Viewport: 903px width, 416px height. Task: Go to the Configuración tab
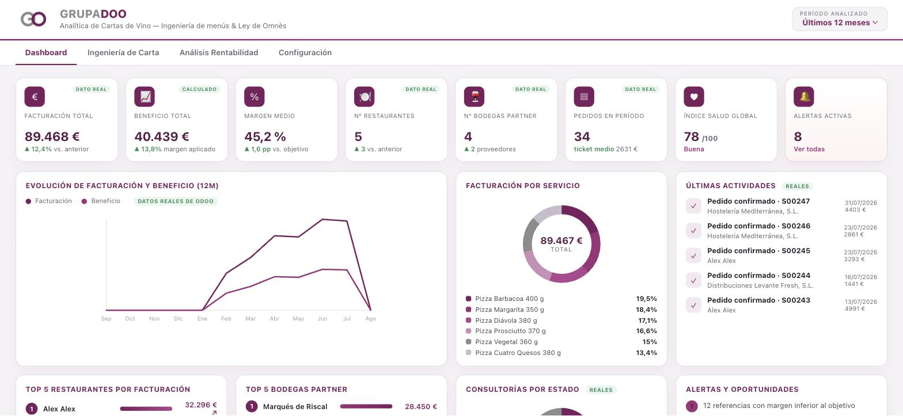point(305,52)
